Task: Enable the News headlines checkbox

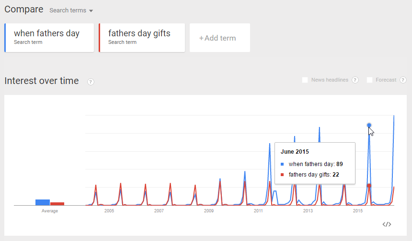Action: [x=305, y=80]
